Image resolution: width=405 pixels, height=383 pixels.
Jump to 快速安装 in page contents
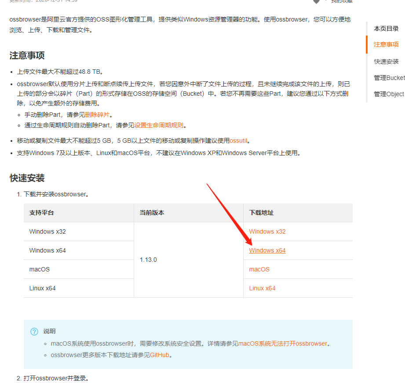(x=386, y=61)
